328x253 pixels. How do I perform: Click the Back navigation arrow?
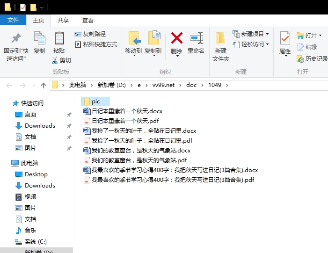coord(9,85)
